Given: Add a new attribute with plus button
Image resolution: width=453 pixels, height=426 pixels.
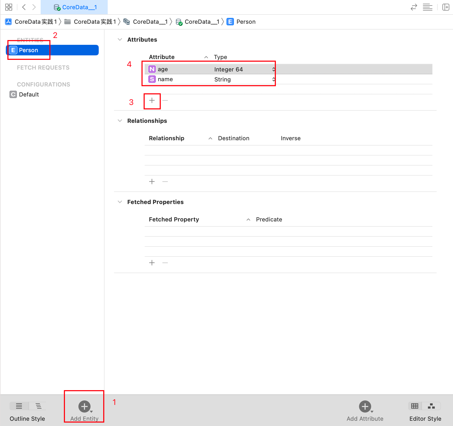Looking at the screenshot, I should click(152, 100).
